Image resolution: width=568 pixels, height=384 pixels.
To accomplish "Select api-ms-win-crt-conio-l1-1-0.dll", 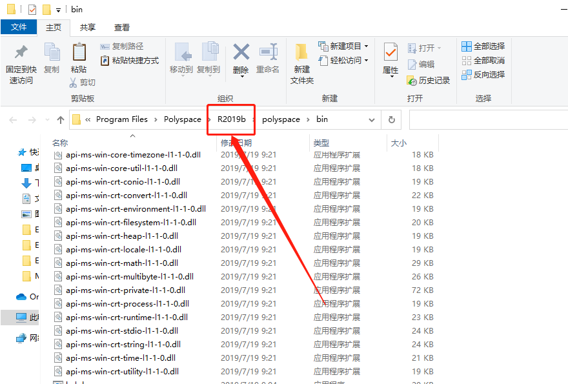I will coord(123,181).
